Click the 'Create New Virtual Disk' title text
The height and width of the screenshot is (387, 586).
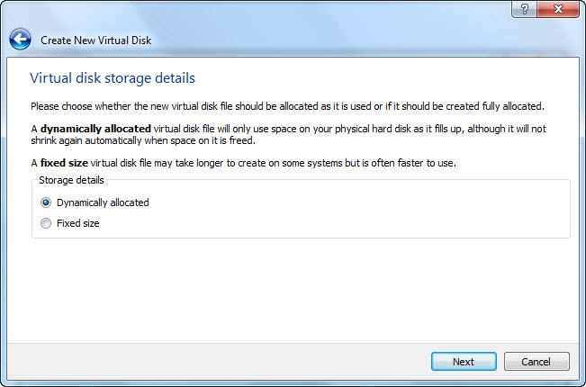coord(95,40)
